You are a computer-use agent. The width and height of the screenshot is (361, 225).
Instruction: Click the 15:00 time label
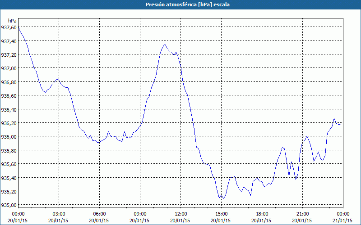[221, 214]
